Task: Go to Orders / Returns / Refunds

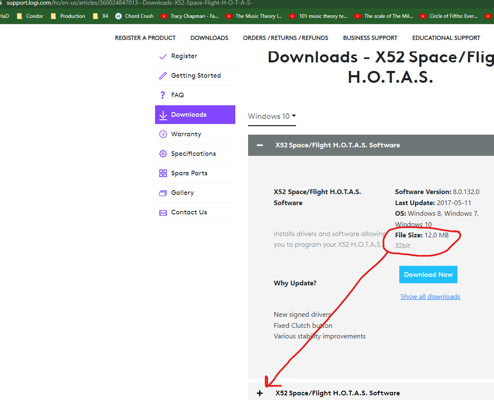Action: pyautogui.click(x=285, y=38)
